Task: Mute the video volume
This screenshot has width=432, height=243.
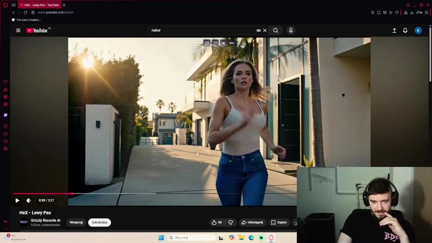Action: click(x=29, y=200)
